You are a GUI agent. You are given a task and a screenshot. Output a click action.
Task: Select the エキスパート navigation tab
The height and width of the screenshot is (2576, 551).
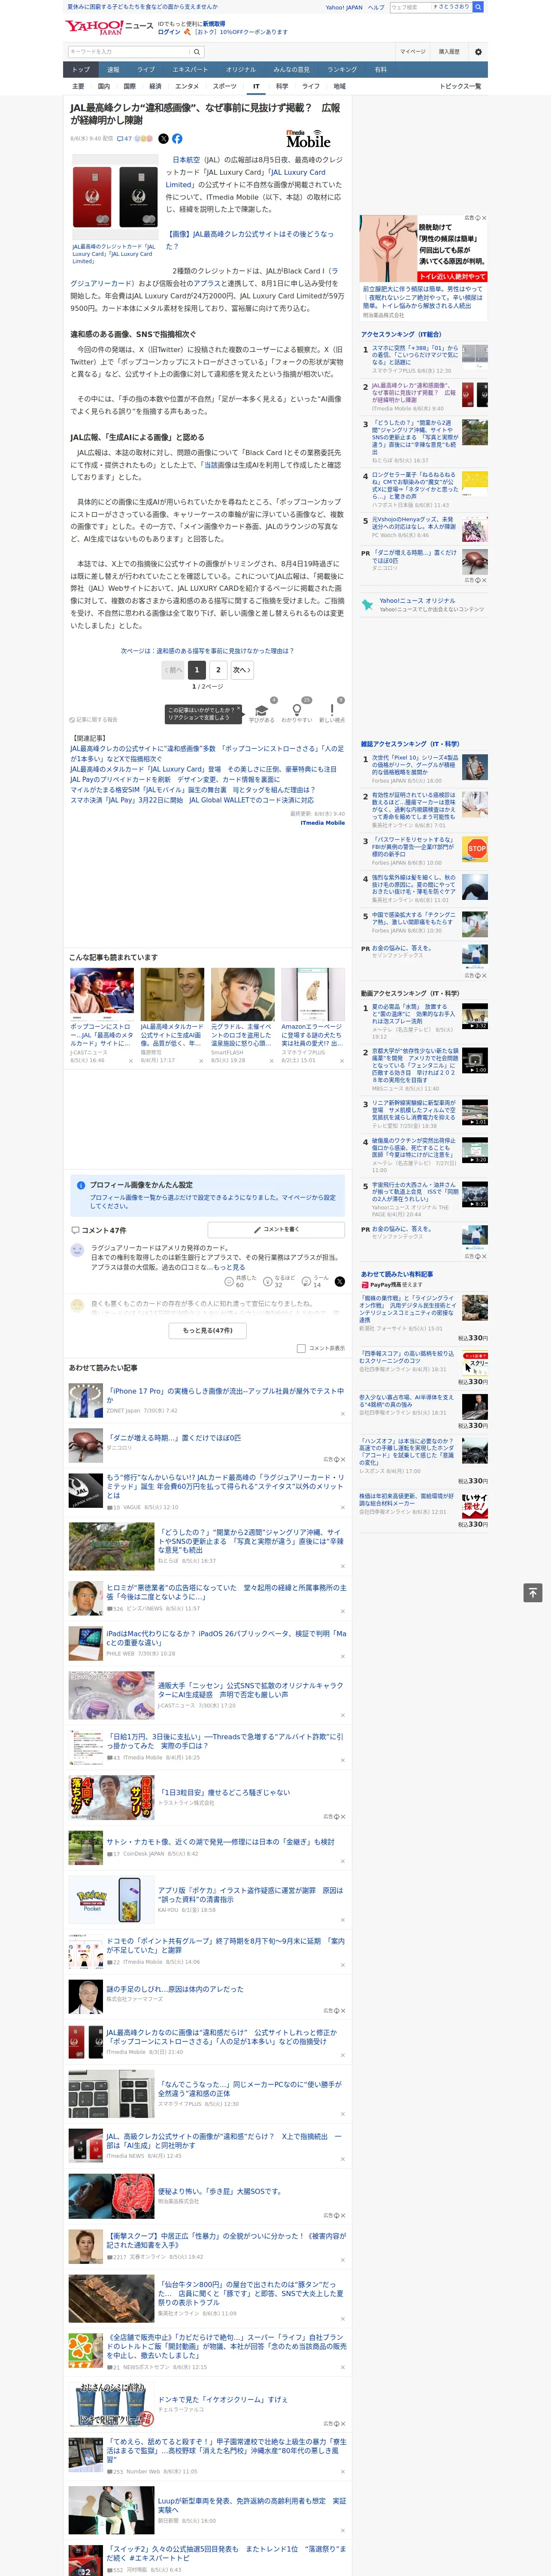click(x=190, y=70)
